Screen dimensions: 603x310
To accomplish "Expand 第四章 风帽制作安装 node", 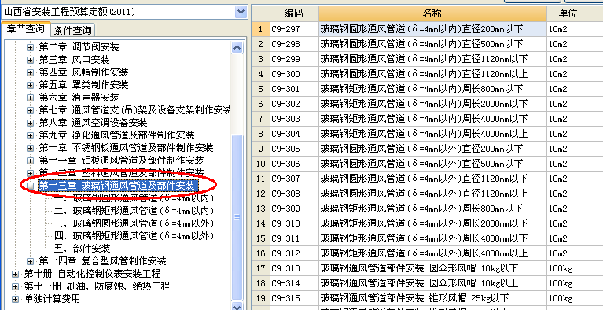I will [x=30, y=72].
